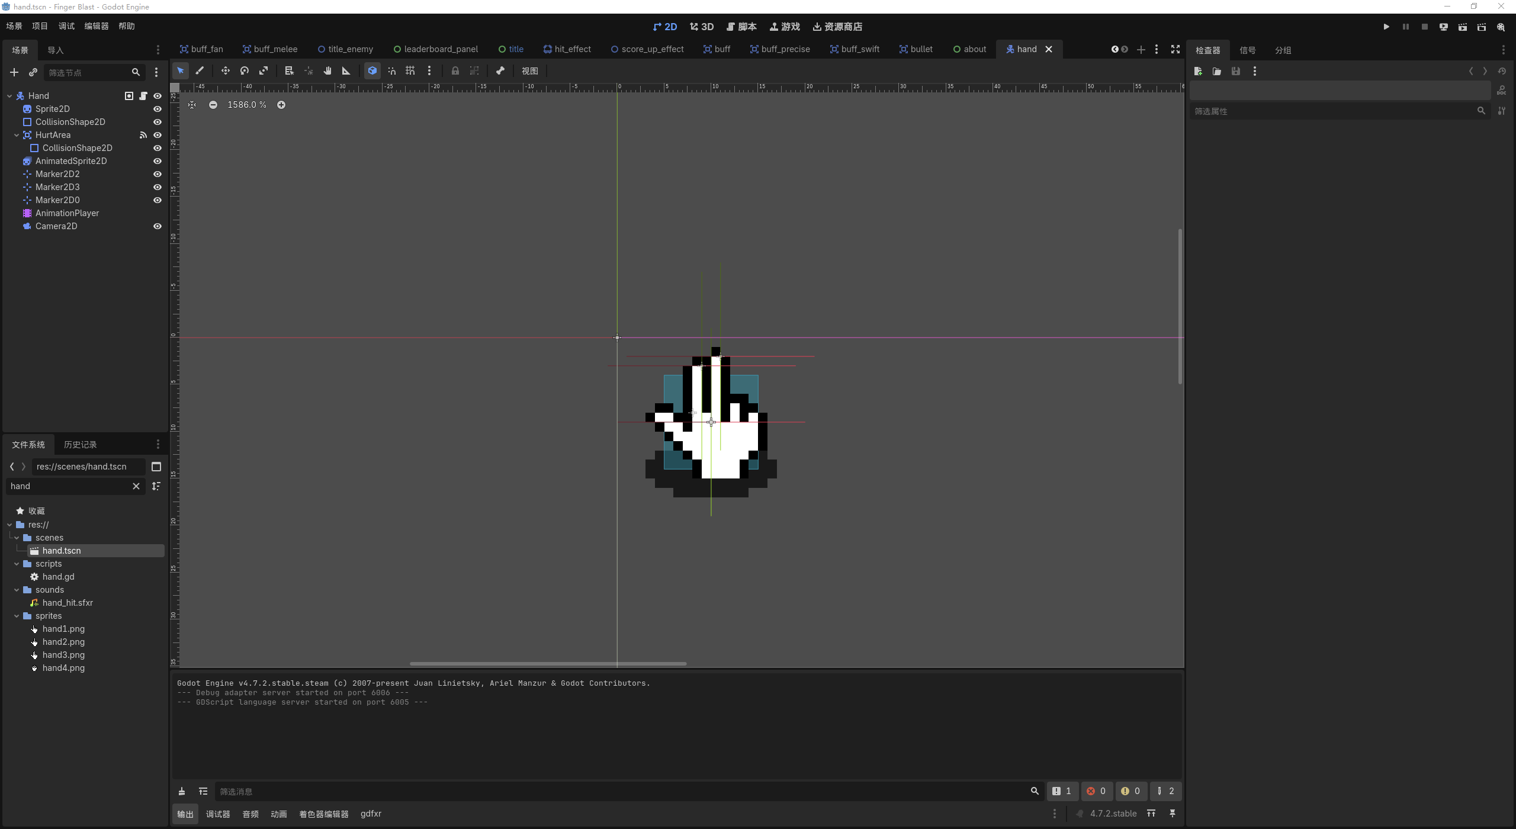Collapse the HurtArea node tree
Image resolution: width=1516 pixels, height=829 pixels.
point(17,135)
